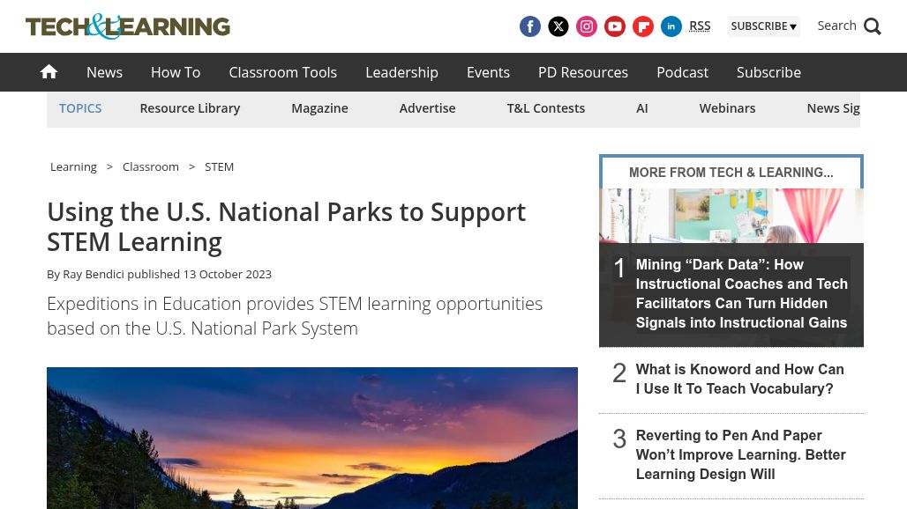Viewport: 907px width, 509px height.
Task: Open the Classroom Tools menu
Action: point(282,72)
